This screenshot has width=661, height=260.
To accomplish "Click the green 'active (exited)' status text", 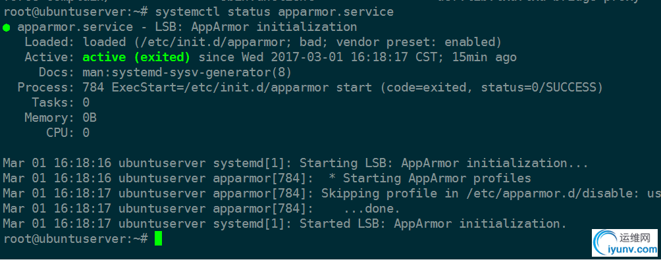I will [136, 57].
